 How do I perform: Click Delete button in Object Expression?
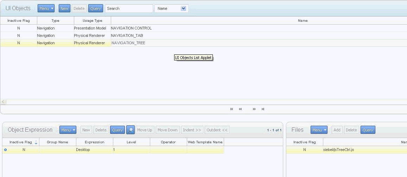click(101, 130)
